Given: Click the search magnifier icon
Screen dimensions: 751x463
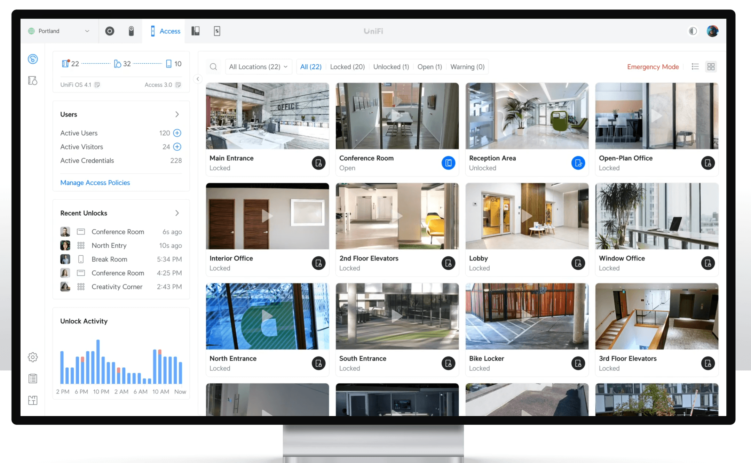Looking at the screenshot, I should pos(213,67).
